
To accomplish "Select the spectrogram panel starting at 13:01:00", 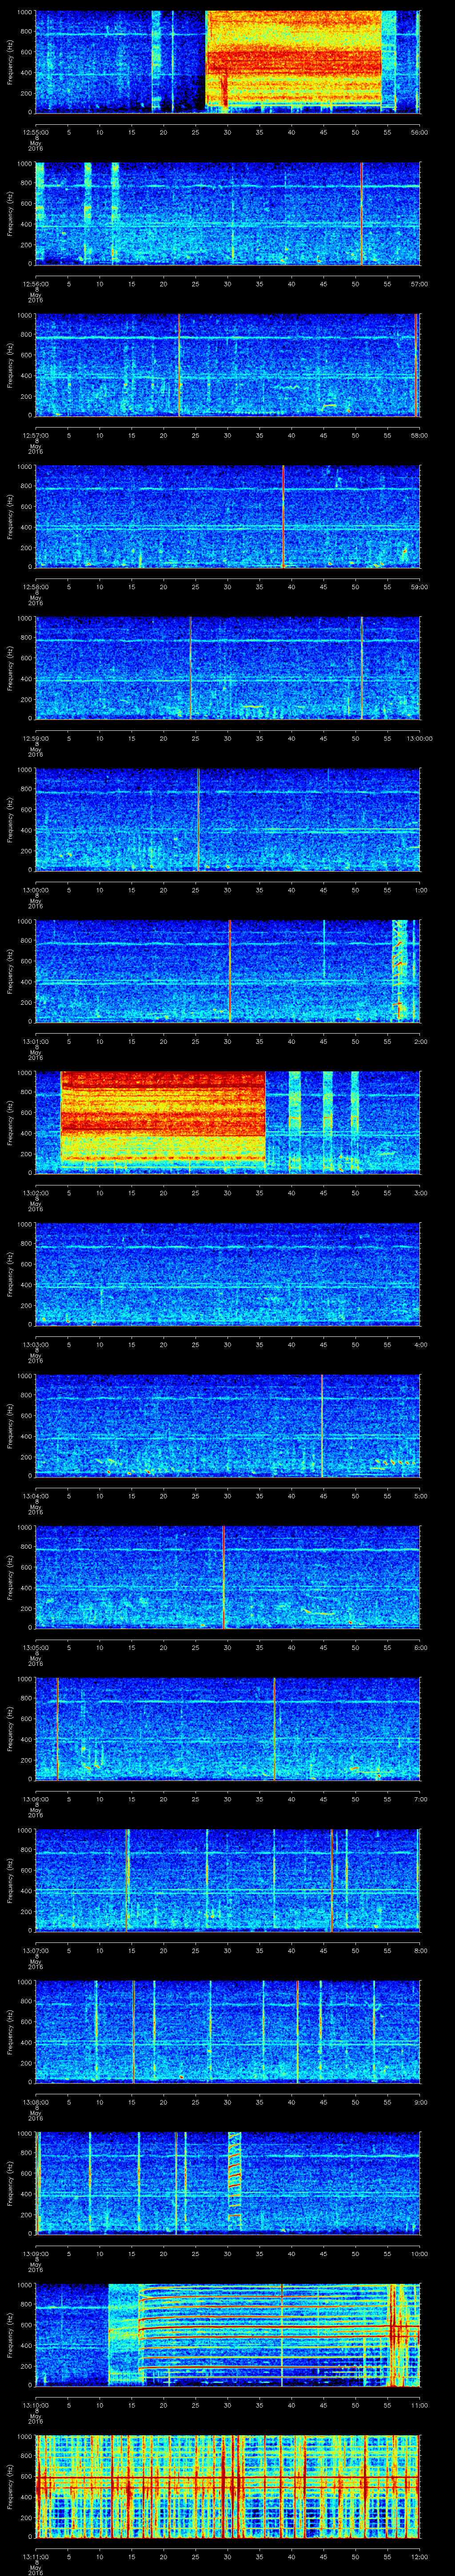I will (x=227, y=971).
